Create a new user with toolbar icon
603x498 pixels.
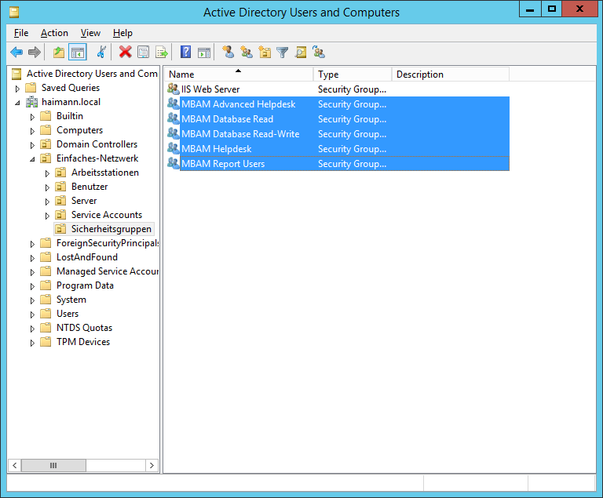pos(228,52)
